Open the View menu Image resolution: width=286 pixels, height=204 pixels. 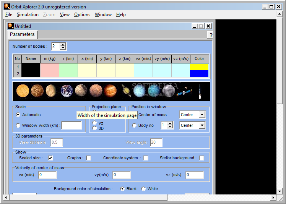[65, 15]
